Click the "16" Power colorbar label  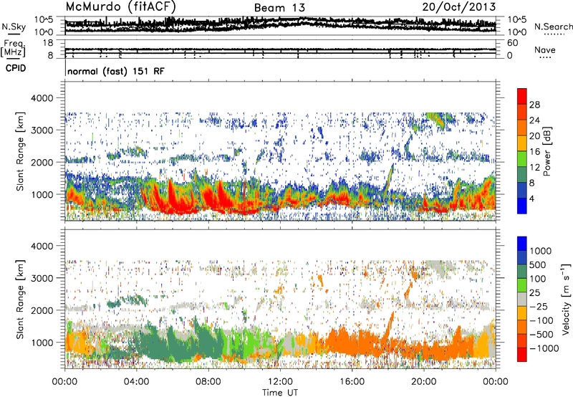click(534, 152)
